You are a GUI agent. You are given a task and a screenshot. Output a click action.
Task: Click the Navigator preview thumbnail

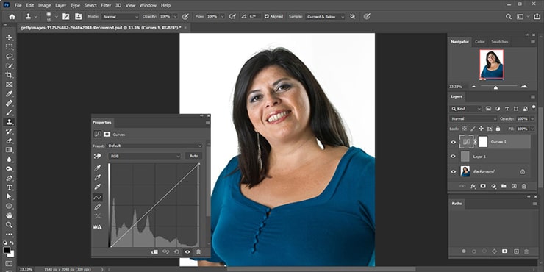click(492, 65)
